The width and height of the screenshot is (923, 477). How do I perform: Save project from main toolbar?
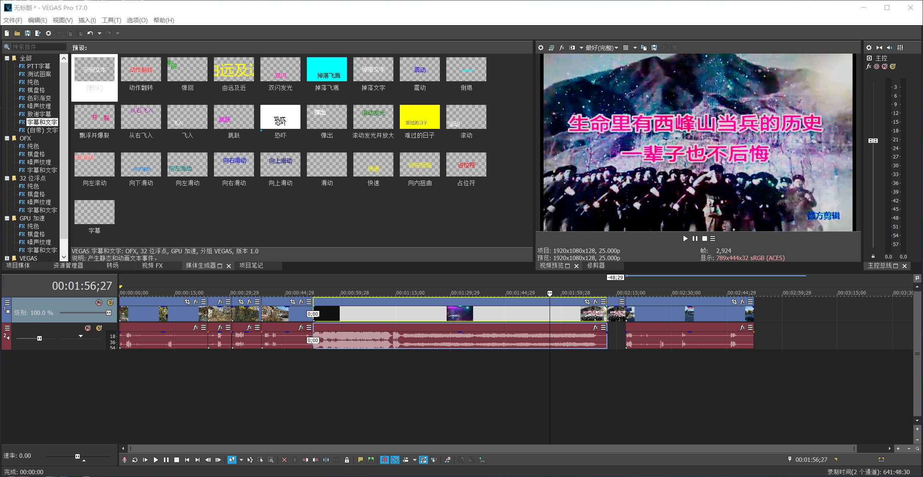click(x=27, y=33)
